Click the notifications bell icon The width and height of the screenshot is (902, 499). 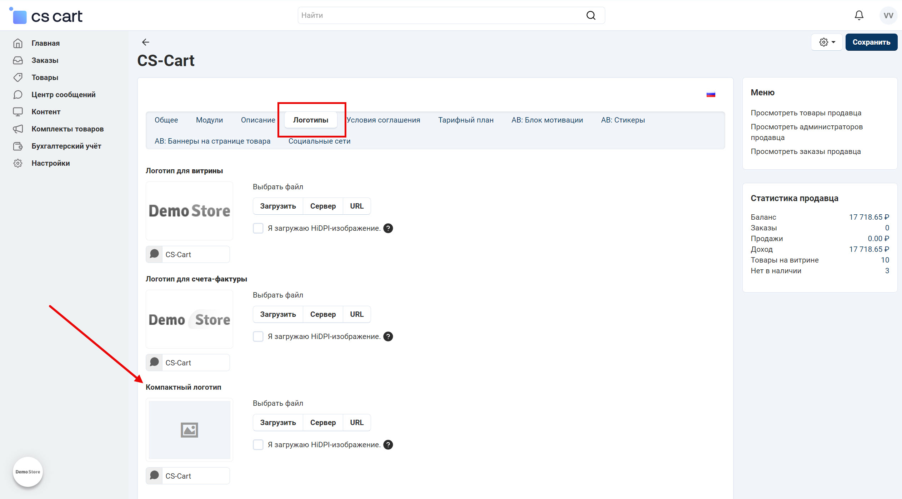pos(859,15)
